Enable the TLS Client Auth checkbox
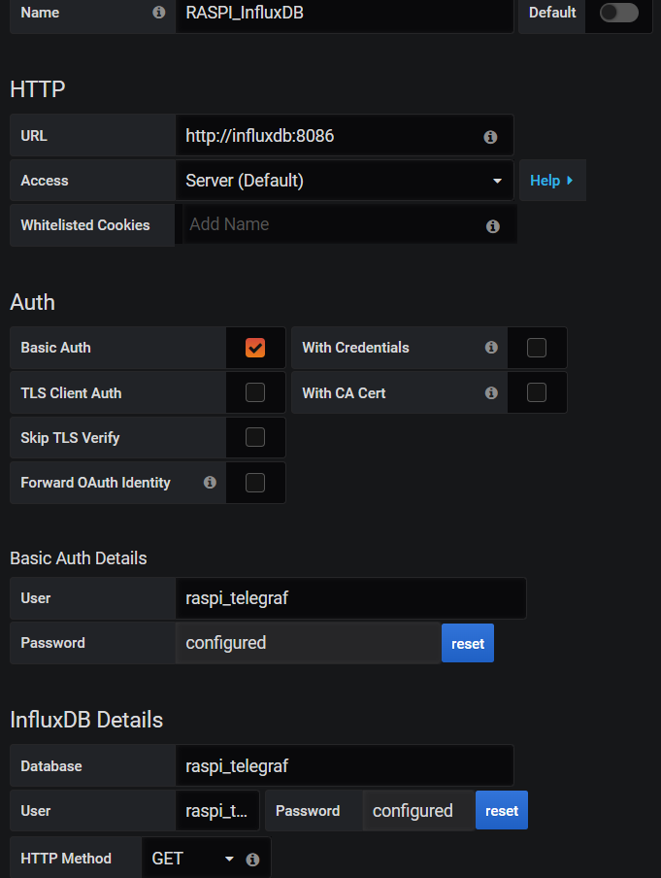This screenshot has width=661, height=878. point(255,392)
